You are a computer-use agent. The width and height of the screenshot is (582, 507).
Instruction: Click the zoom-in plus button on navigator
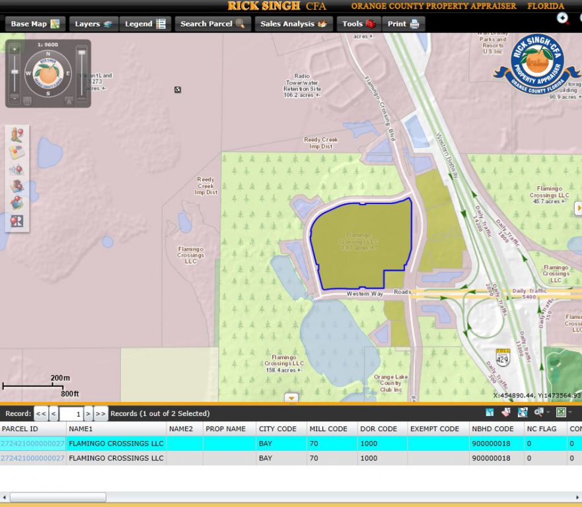(x=15, y=49)
